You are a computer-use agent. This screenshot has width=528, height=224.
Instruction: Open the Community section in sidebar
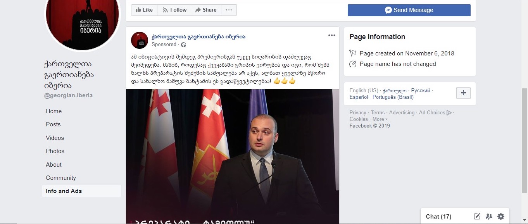[61, 178]
